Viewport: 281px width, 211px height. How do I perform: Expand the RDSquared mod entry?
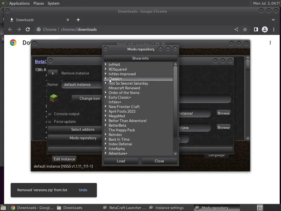pyautogui.click(x=106, y=69)
